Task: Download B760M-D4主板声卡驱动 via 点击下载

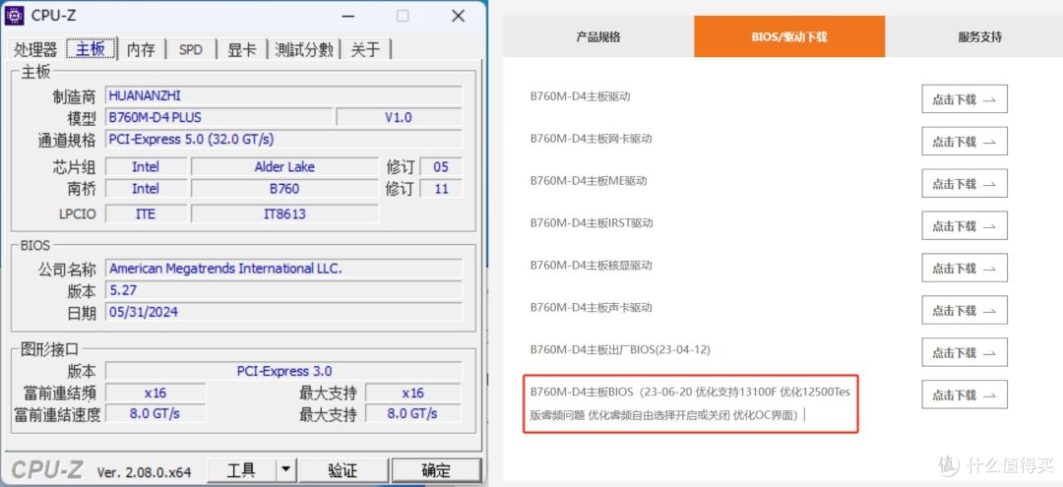Action: (964, 310)
